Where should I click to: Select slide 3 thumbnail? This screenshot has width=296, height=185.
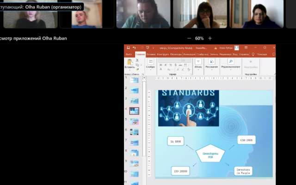point(134,101)
